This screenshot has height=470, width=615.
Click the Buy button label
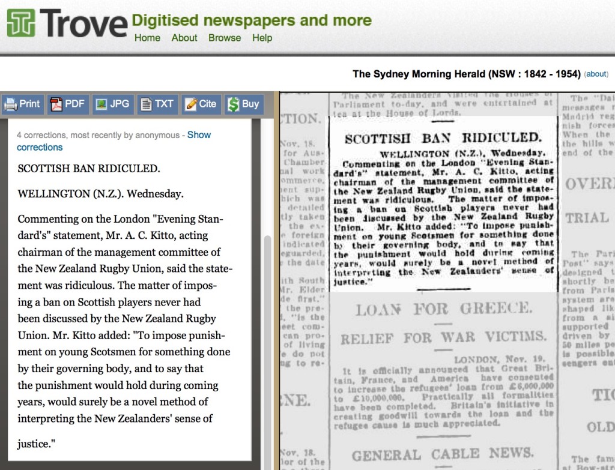click(x=250, y=104)
